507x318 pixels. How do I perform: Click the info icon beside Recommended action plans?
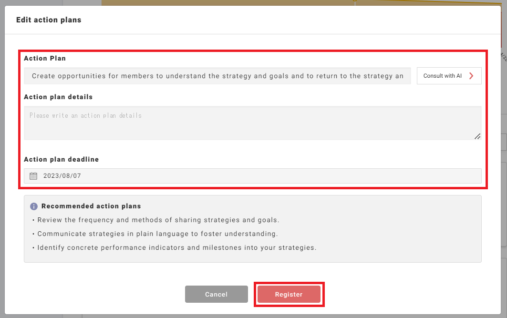point(34,206)
